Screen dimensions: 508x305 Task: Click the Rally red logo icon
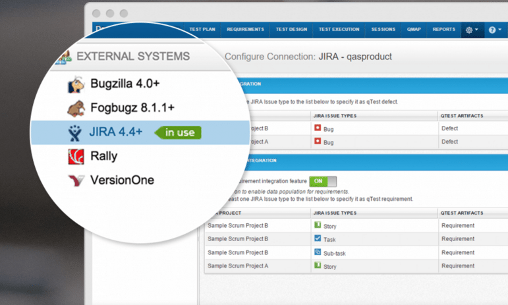point(76,157)
